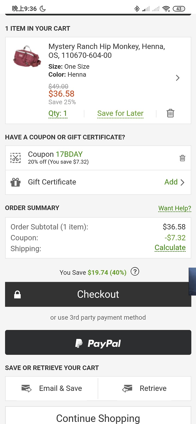Click Calculate shipping link
The height and width of the screenshot is (424, 196).
point(170,248)
